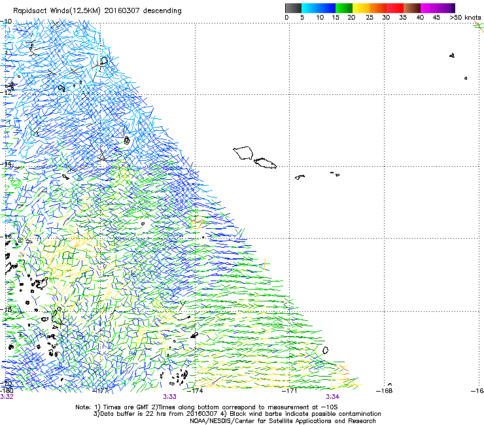Click the '25' legend scale label
Screen dimensions: 484x425
(x=370, y=18)
